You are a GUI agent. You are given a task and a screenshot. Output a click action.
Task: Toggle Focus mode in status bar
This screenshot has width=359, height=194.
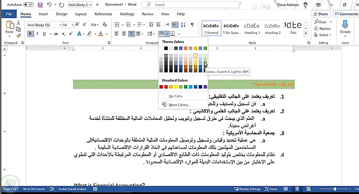(x=271, y=189)
